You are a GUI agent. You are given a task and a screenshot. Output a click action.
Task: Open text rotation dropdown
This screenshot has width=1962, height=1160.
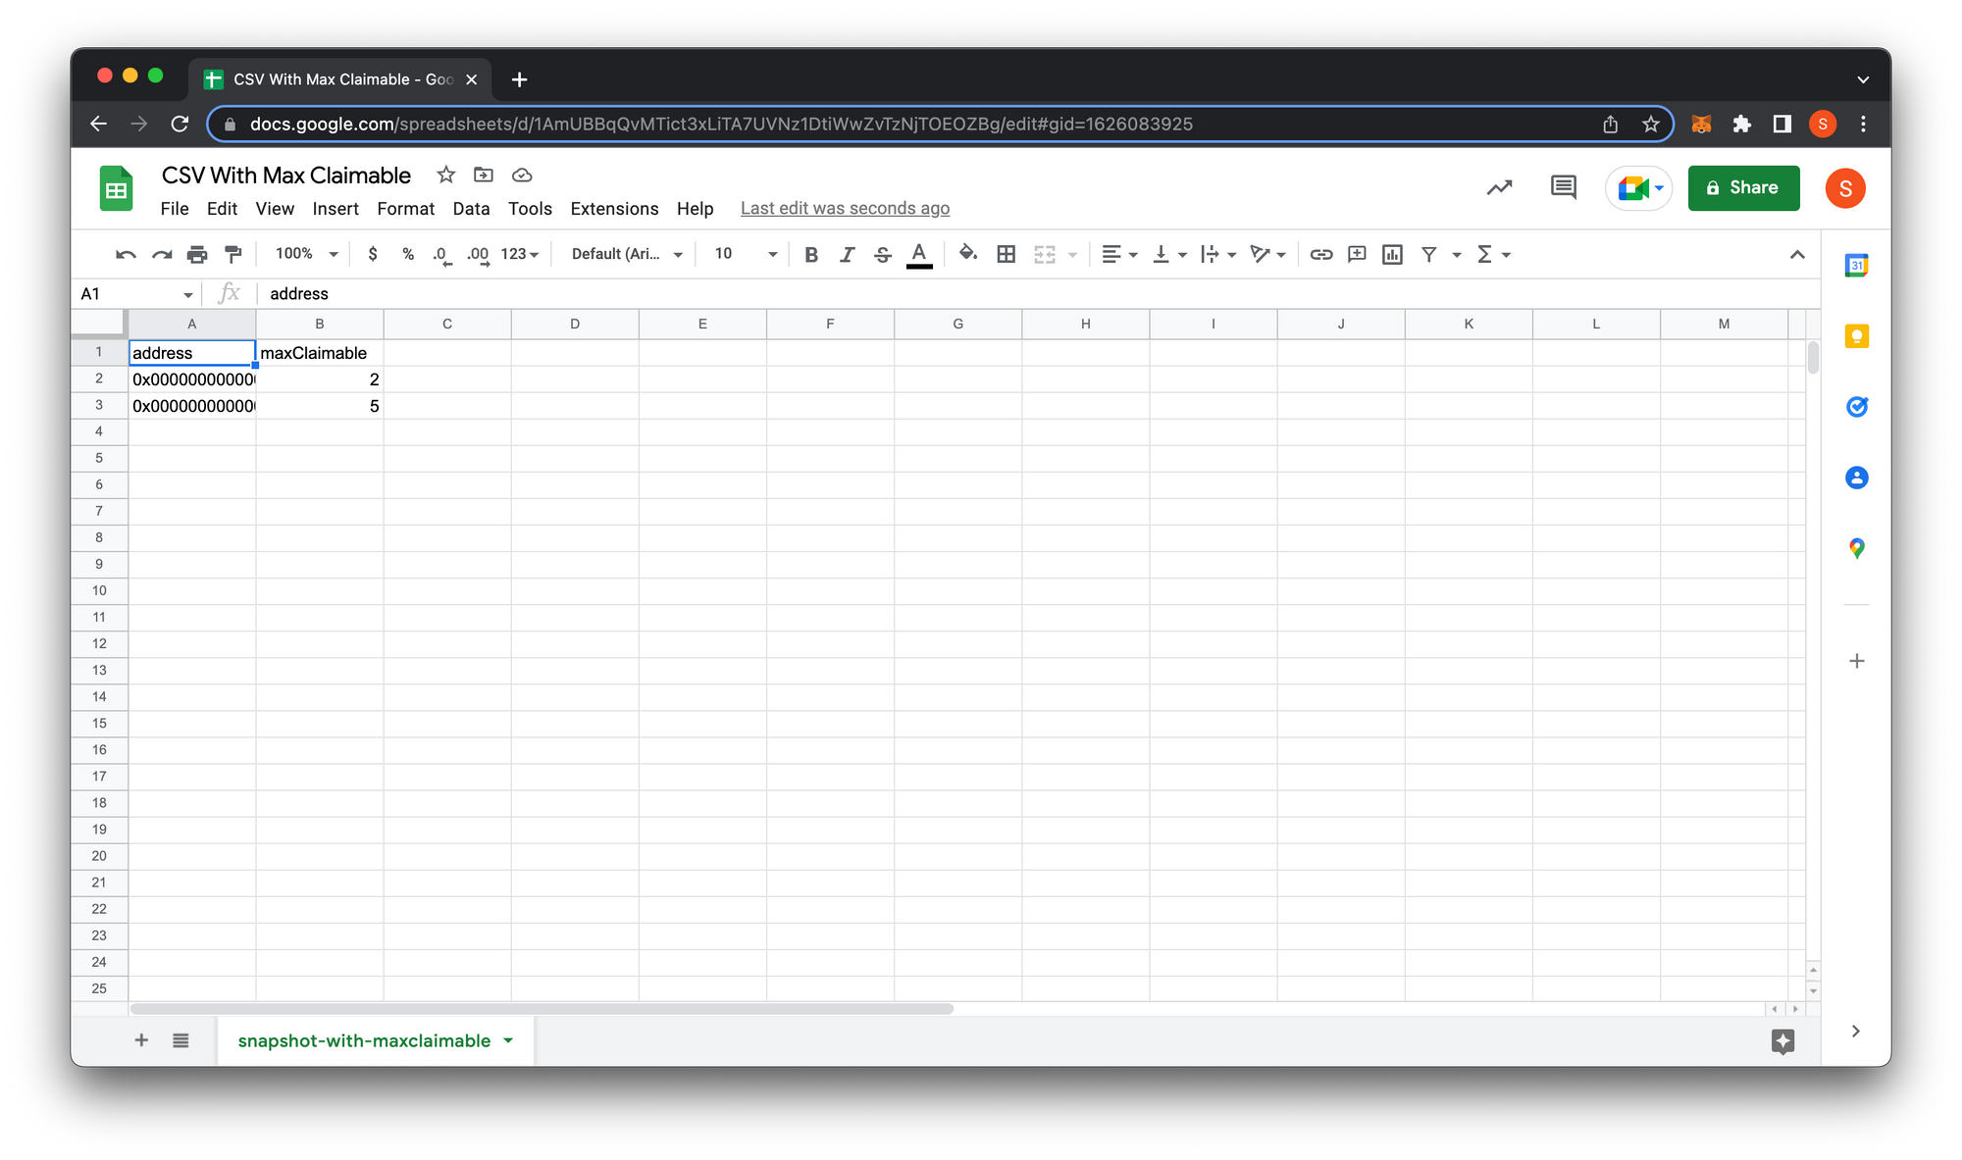[x=1268, y=254]
